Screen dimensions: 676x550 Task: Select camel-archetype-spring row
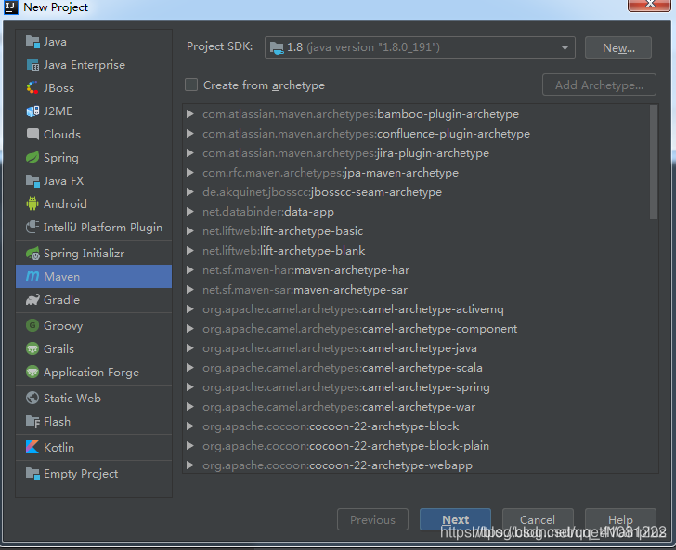tap(416, 386)
